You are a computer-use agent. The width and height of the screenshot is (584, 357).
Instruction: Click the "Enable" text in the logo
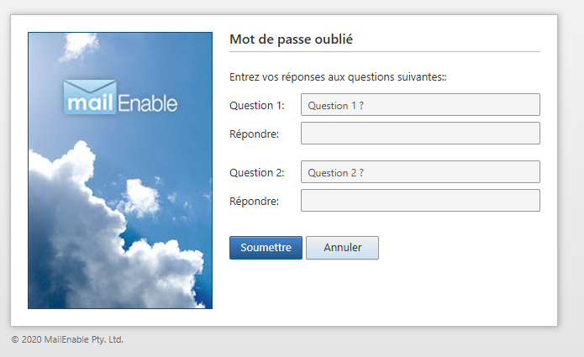[148, 103]
